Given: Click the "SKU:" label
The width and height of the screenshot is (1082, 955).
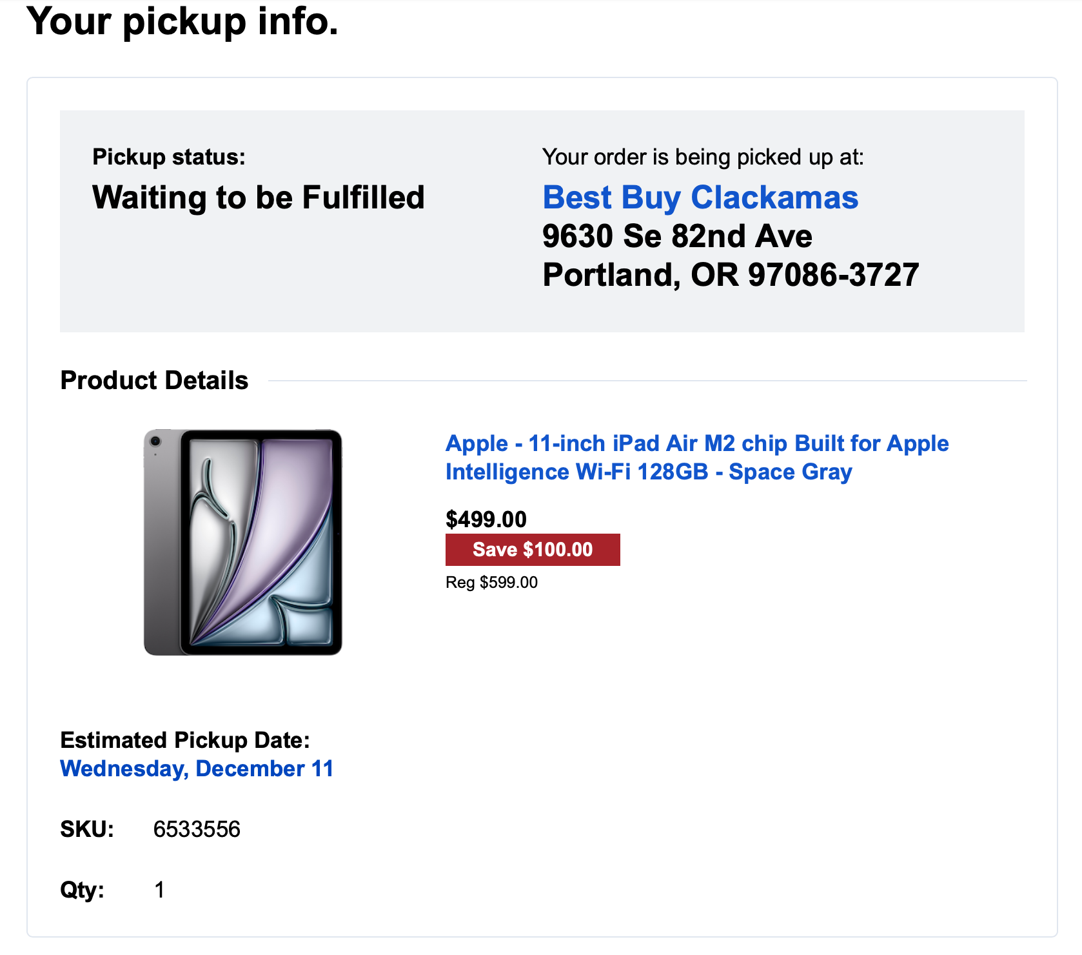Looking at the screenshot, I should (87, 829).
